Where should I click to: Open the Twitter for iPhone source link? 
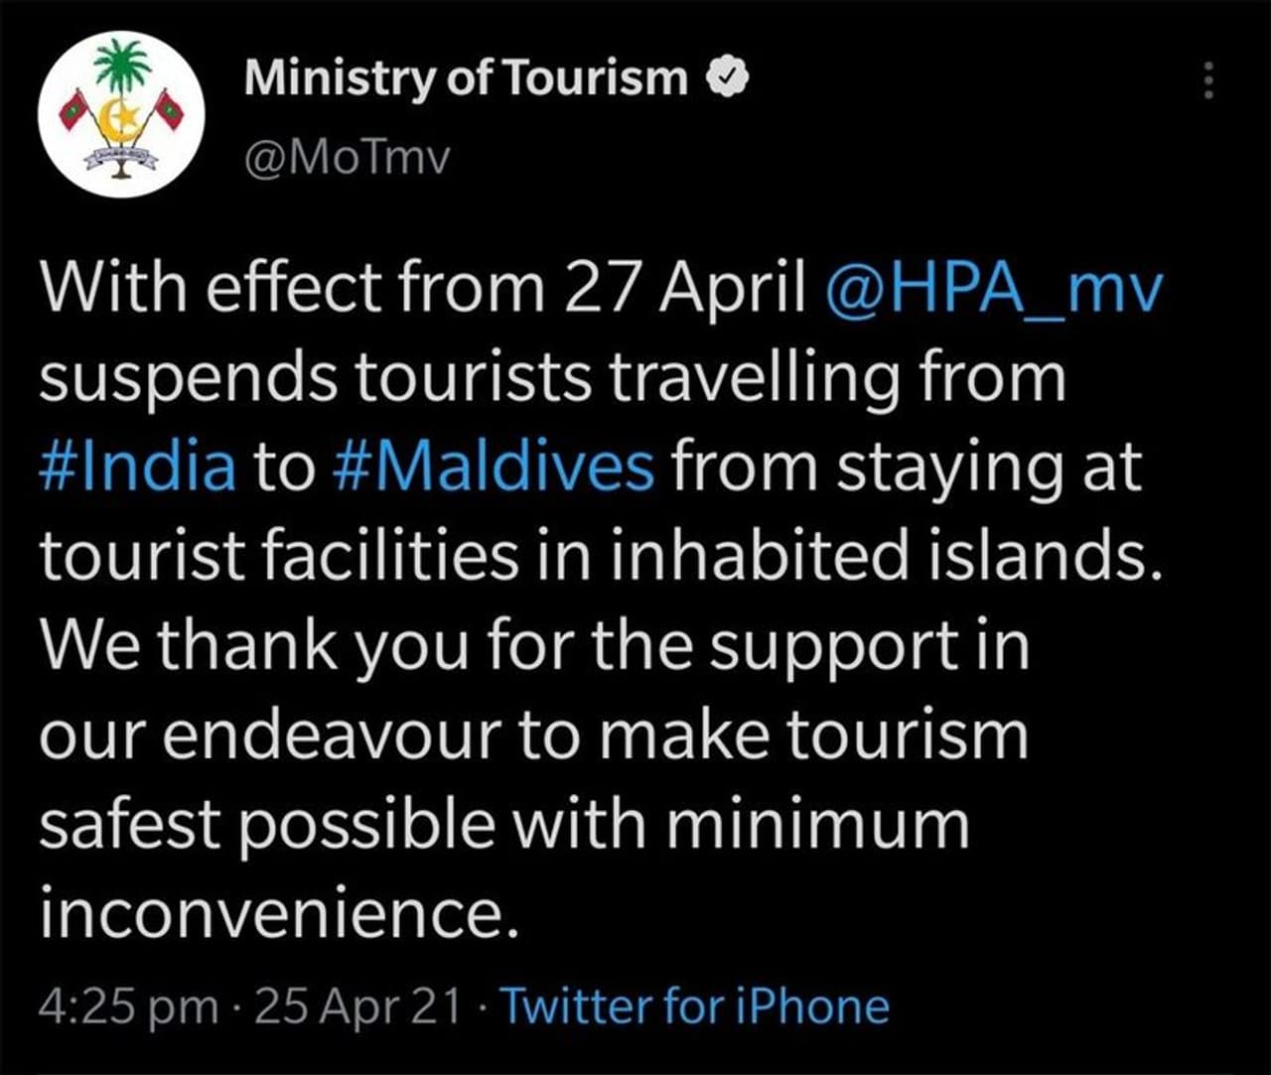click(694, 1007)
